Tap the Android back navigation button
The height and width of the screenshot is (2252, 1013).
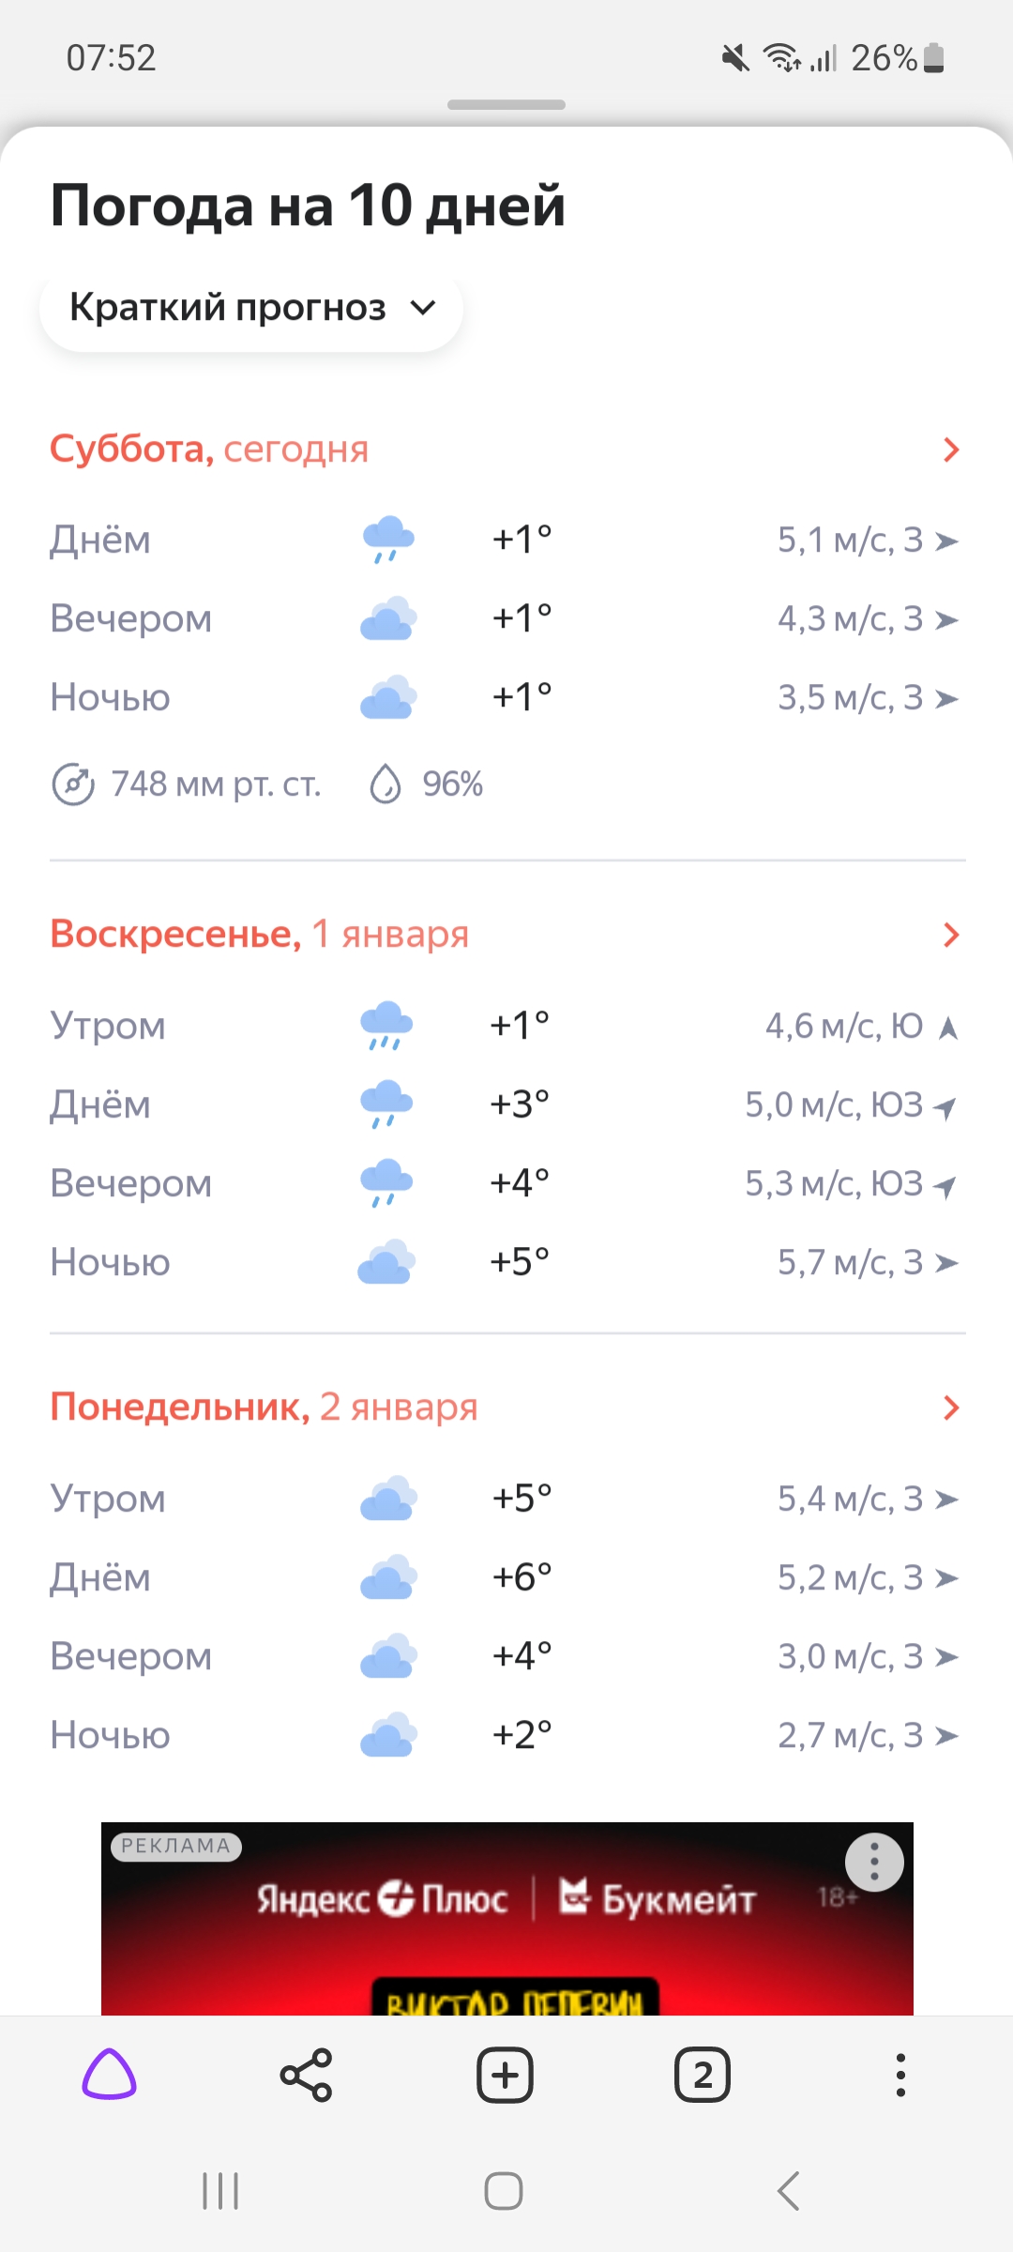[x=789, y=2191]
